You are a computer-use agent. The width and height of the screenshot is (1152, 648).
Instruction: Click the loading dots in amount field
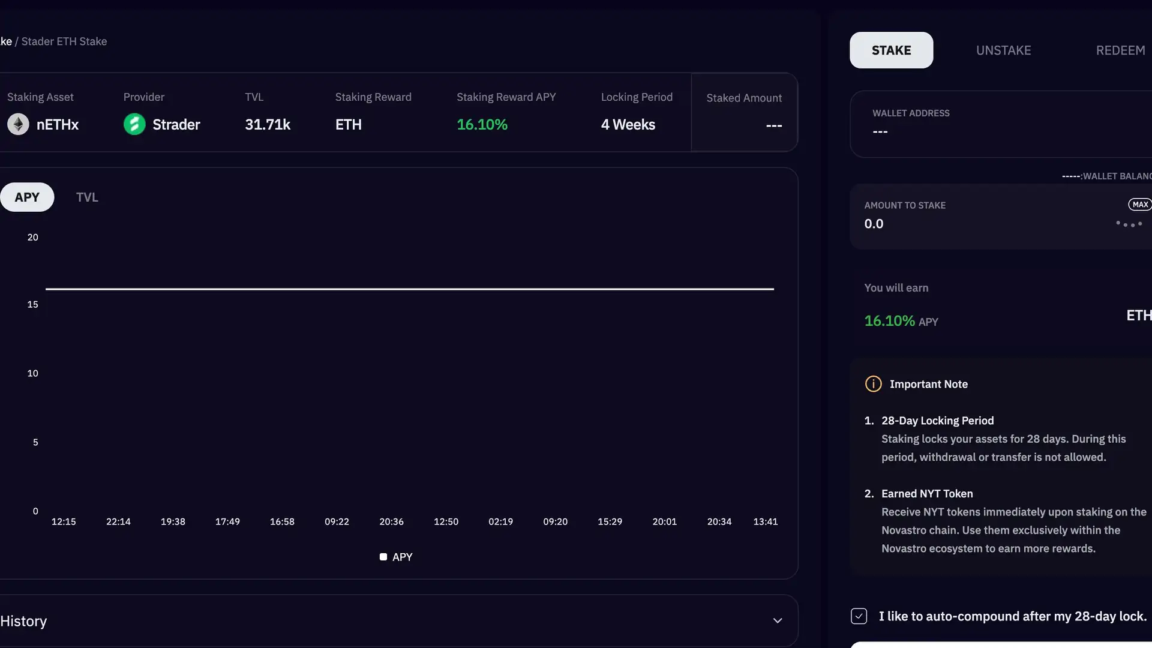coord(1129,224)
